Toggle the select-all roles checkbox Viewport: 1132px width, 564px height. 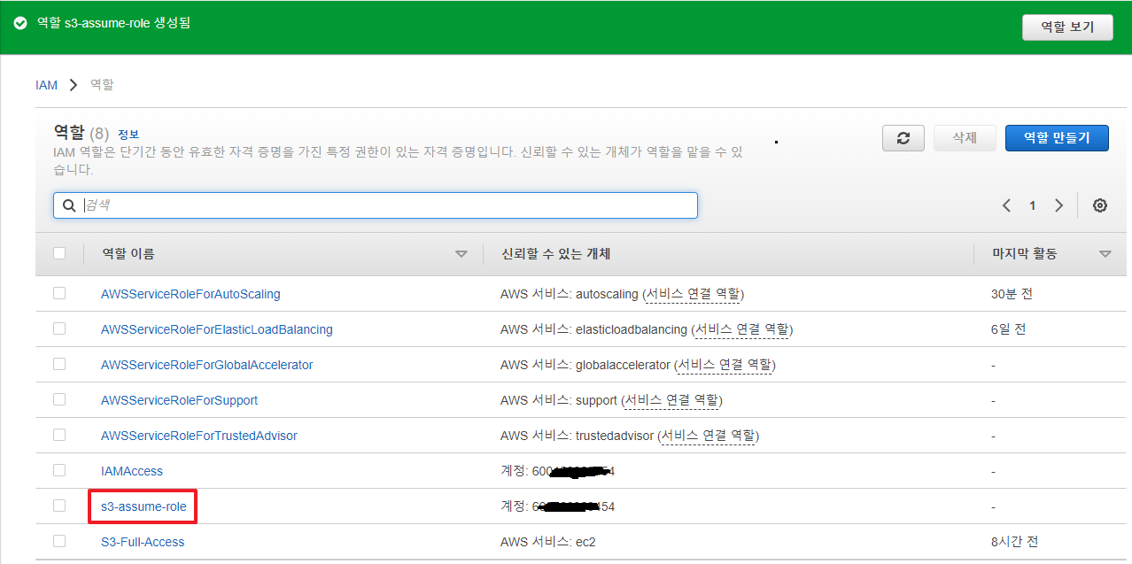click(59, 253)
